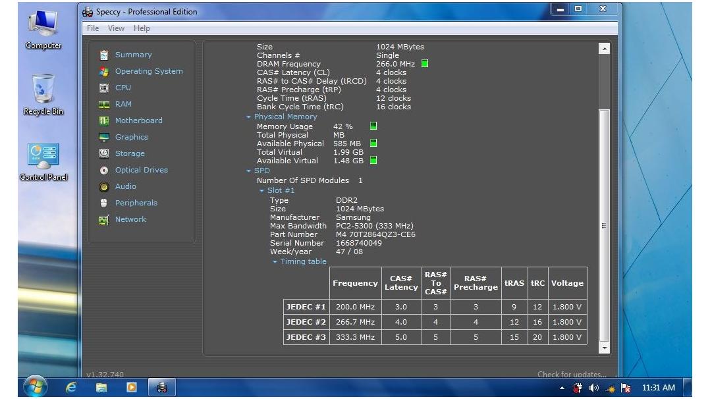
Task: Collapse the Physical Memory section
Action: [x=248, y=117]
